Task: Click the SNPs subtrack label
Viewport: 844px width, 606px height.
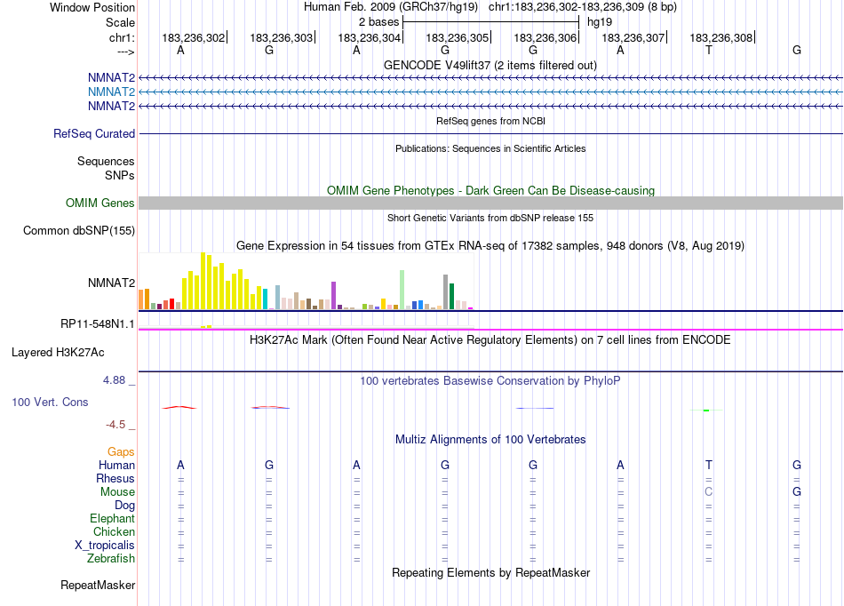Action: (120, 175)
